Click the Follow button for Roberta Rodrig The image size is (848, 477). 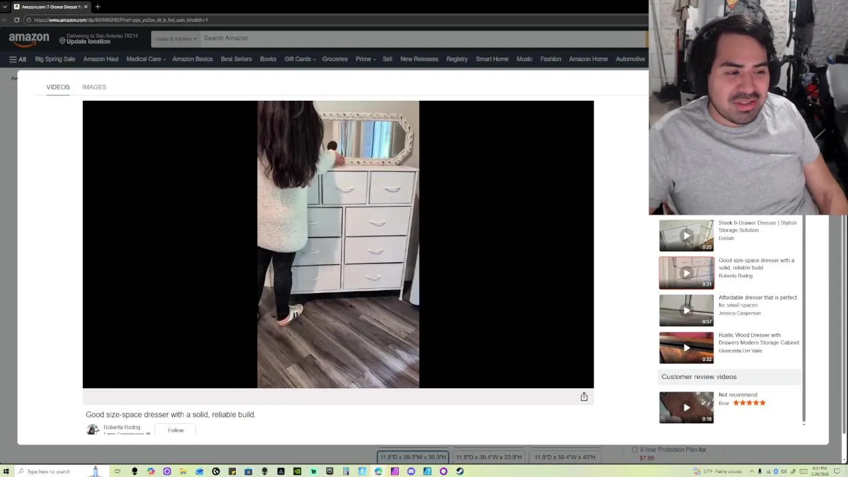coord(176,430)
